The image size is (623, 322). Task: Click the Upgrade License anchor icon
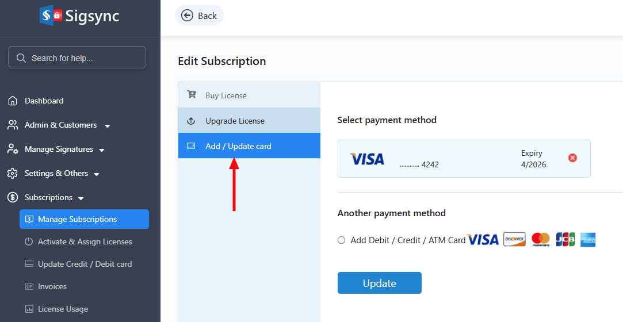(x=192, y=121)
